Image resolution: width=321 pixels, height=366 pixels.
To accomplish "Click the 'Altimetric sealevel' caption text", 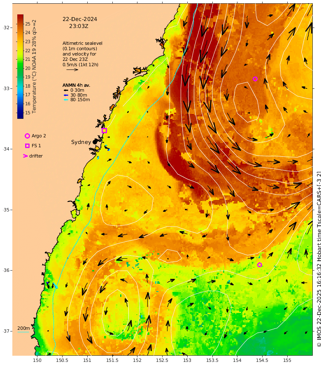I will 82,43.
